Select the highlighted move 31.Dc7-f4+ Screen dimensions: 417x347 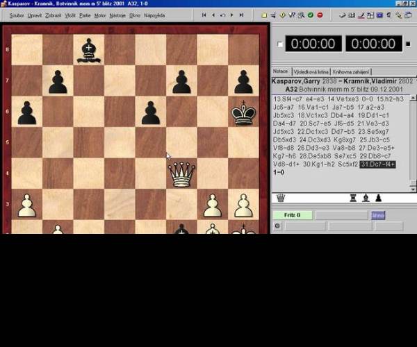(x=377, y=164)
